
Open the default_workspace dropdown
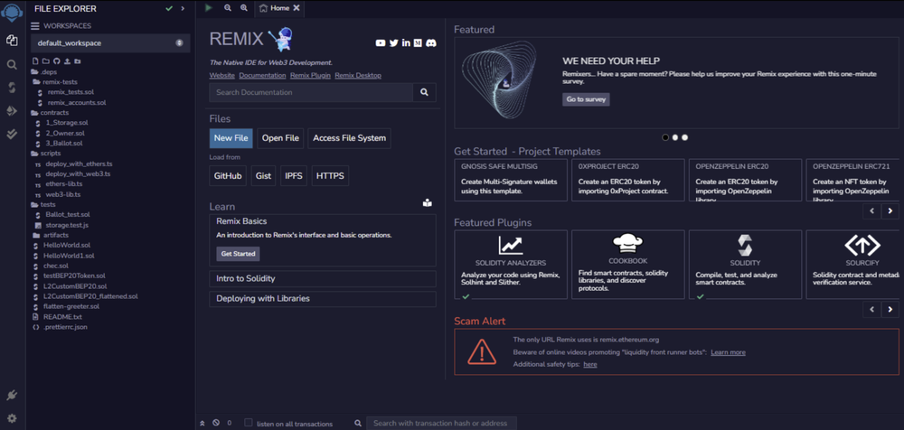(x=110, y=43)
